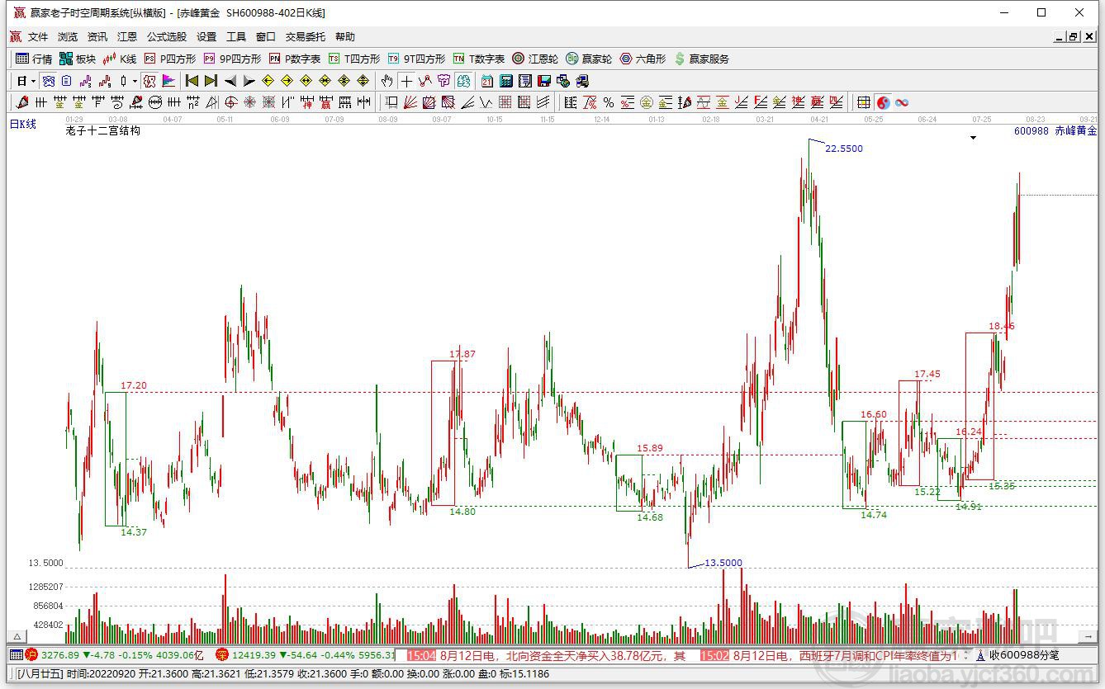The image size is (1105, 689).
Task: Open the candlestick style dropdown arrow
Action: 135,81
